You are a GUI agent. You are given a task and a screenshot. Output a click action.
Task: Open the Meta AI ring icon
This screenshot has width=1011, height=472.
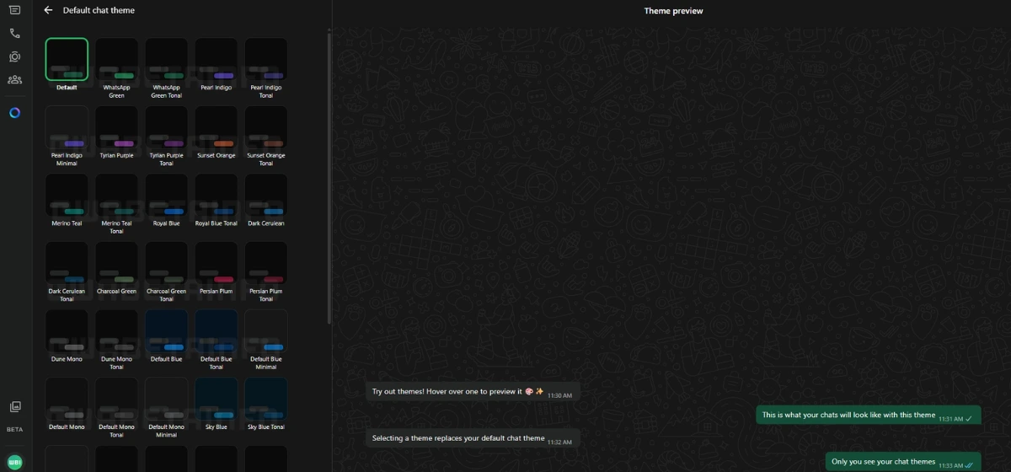14,113
